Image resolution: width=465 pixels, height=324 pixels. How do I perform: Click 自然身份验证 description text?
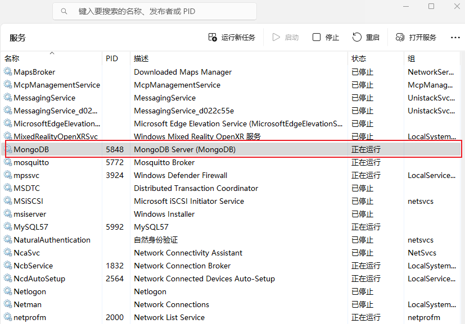tap(156, 240)
